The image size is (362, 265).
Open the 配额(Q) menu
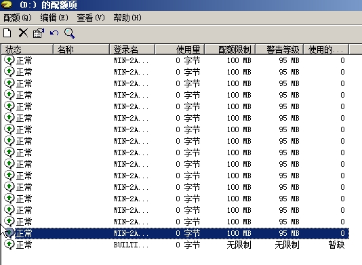coord(18,18)
